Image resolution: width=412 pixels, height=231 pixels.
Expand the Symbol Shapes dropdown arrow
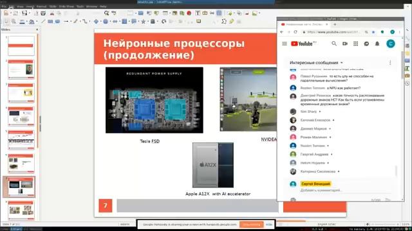(x=110, y=21)
